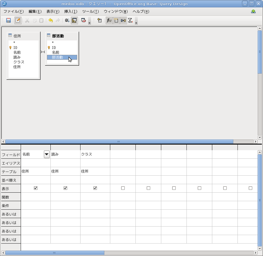Uncheck the visible checkbox for 読み column

point(65,188)
